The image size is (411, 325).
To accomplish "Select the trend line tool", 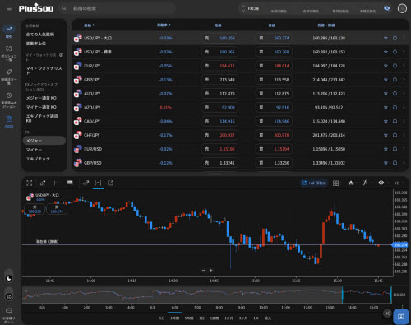I will (86, 183).
